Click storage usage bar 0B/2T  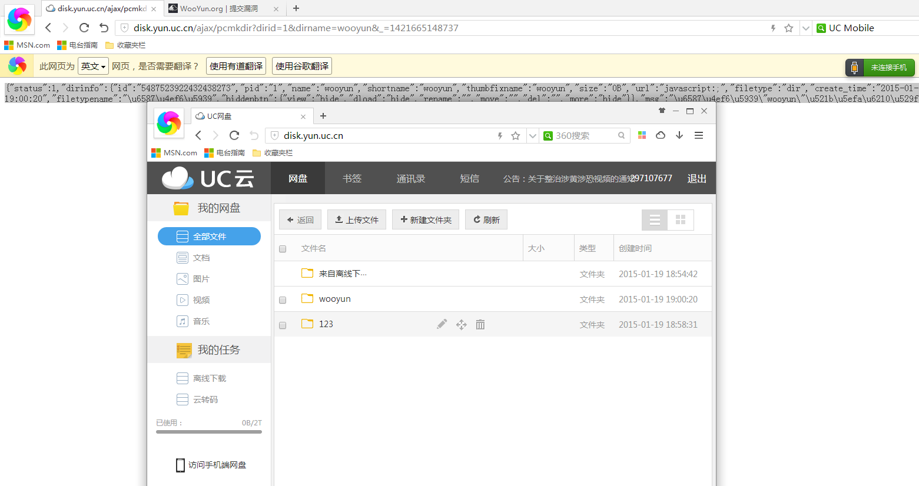click(x=209, y=432)
